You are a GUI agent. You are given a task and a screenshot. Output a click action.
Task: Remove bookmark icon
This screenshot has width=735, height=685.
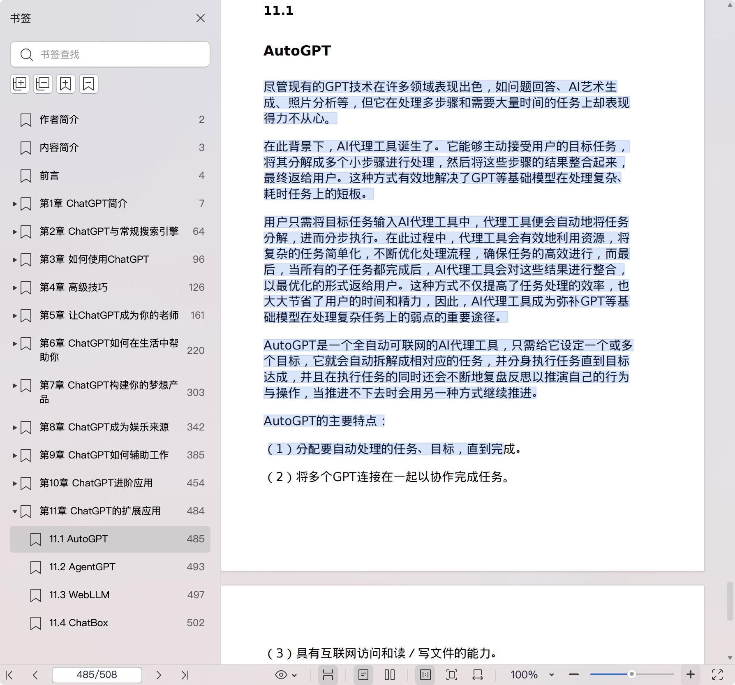click(89, 84)
